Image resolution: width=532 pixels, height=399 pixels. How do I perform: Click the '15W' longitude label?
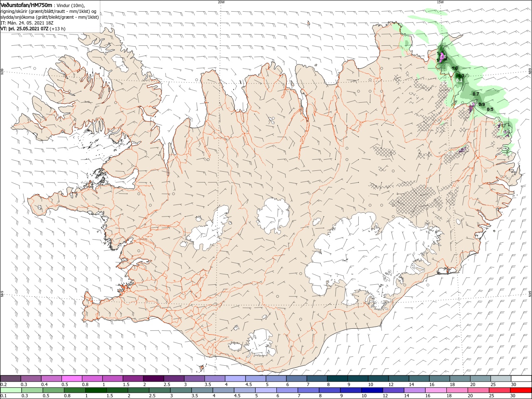coord(440,2)
